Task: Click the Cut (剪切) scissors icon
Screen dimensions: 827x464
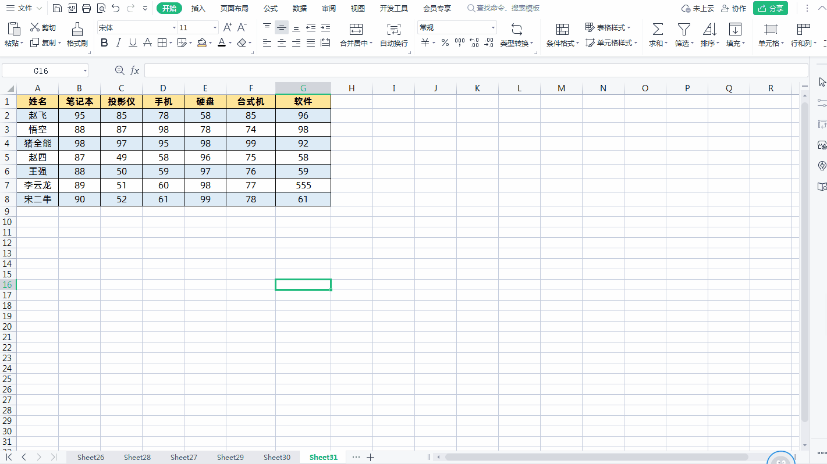Action: click(x=35, y=27)
